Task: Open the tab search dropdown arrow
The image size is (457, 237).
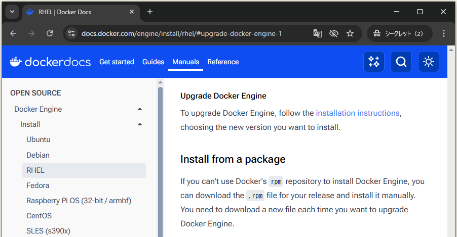Action: click(12, 12)
